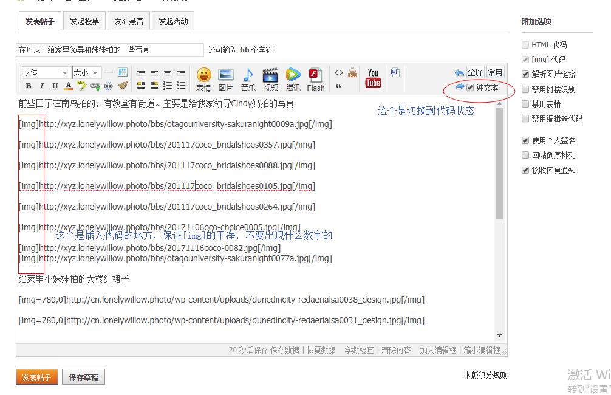The width and height of the screenshot is (611, 395).
Task: Insert a YouTube video
Action: (373, 78)
